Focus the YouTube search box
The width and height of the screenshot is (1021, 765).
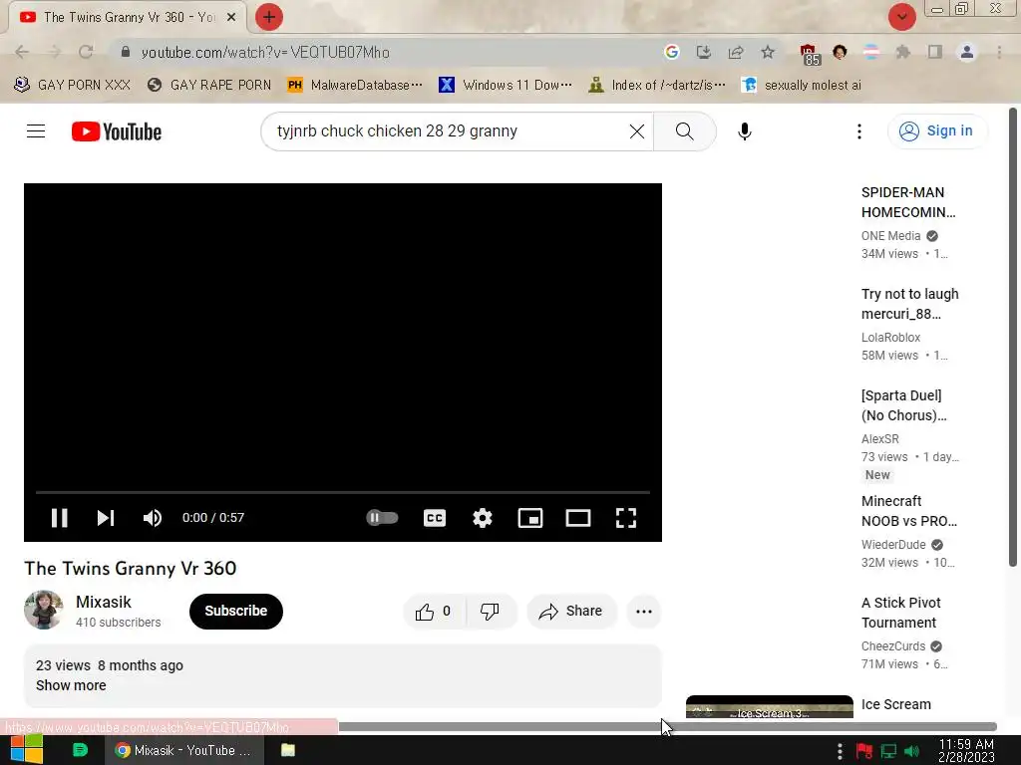click(x=450, y=131)
